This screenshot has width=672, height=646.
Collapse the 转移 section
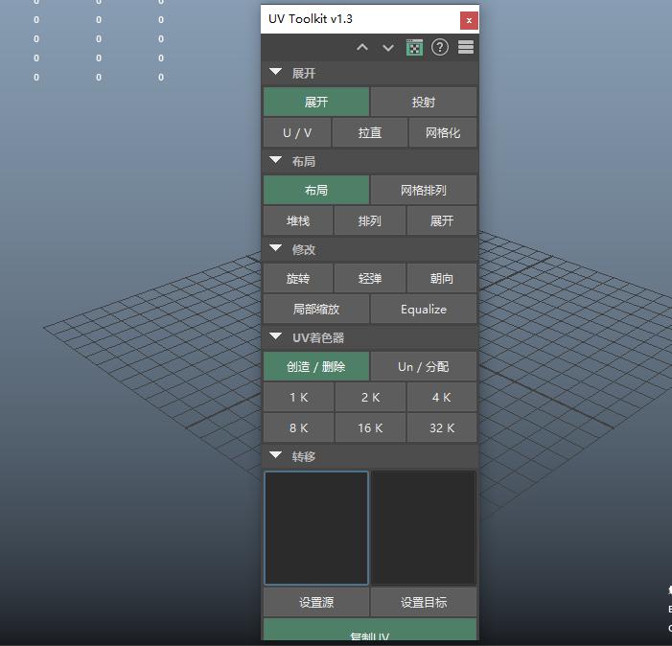tap(276, 456)
